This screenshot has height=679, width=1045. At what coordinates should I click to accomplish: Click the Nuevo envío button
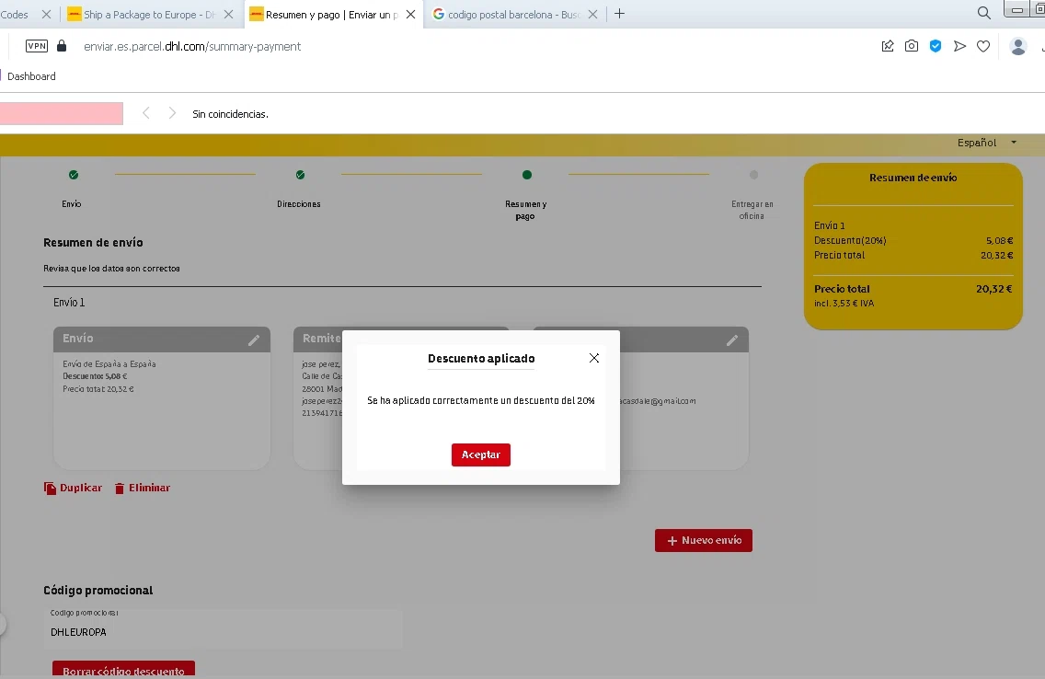pyautogui.click(x=703, y=540)
